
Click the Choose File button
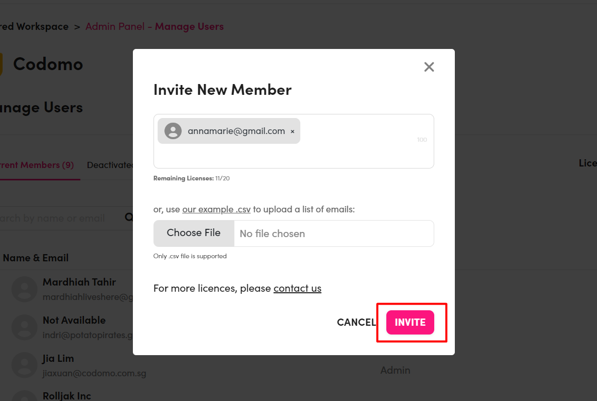tap(194, 233)
